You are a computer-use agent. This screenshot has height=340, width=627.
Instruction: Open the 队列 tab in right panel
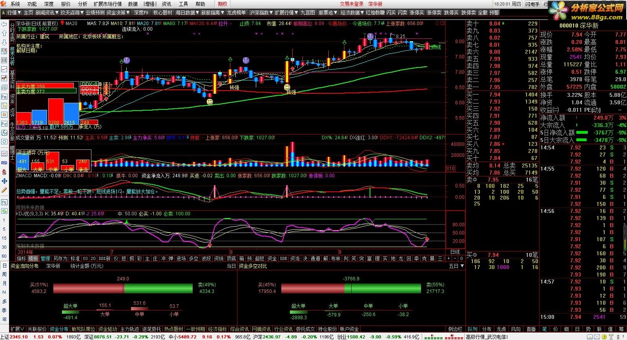click(x=472, y=329)
